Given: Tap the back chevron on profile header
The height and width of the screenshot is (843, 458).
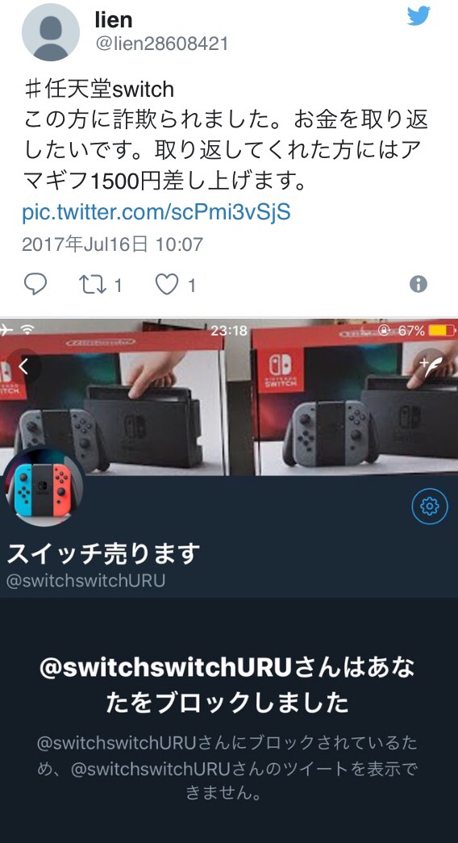Looking at the screenshot, I should pos(23,367).
